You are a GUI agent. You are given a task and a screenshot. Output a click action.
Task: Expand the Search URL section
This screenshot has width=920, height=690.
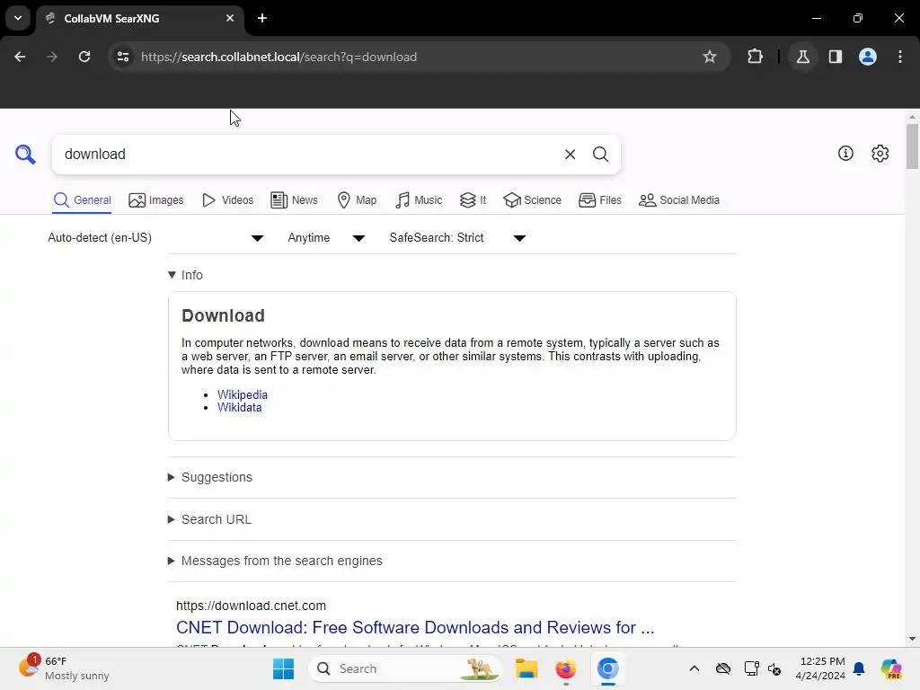tap(209, 519)
